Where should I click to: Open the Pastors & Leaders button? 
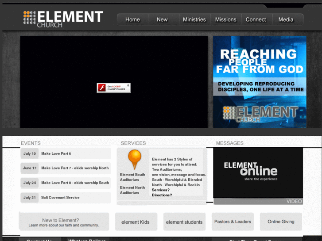[233, 222]
